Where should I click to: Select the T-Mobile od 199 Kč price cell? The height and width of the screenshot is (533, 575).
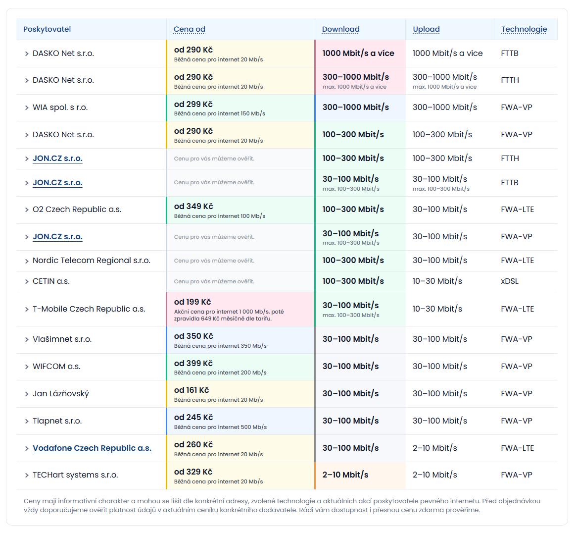pos(240,309)
